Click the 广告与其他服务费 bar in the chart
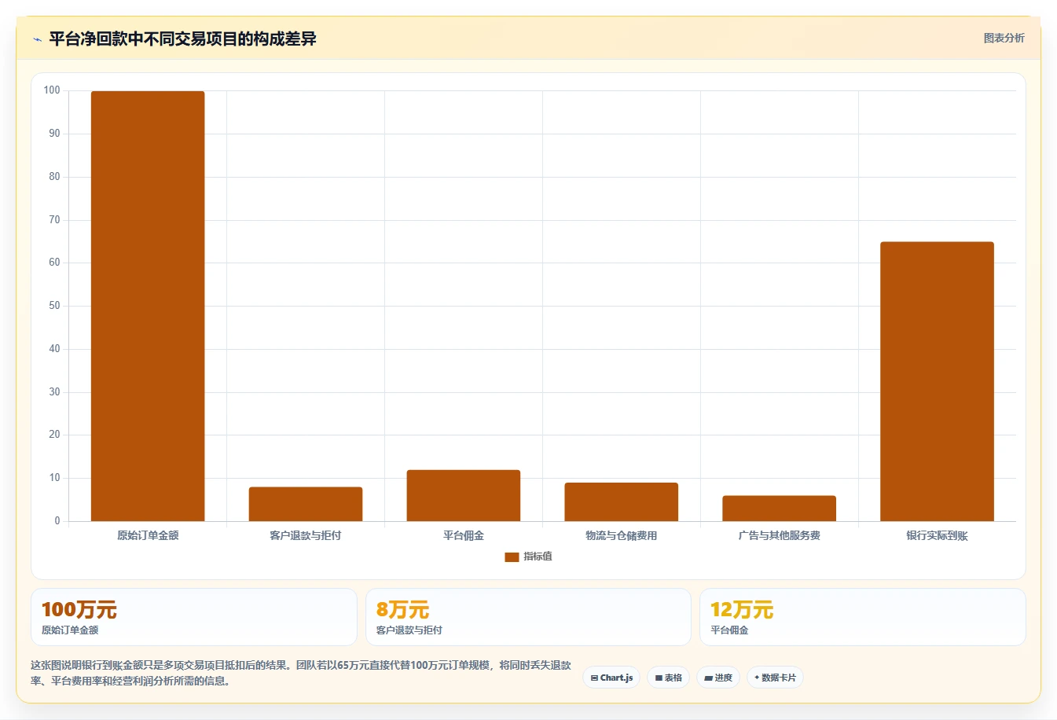This screenshot has width=1057, height=720. point(780,509)
